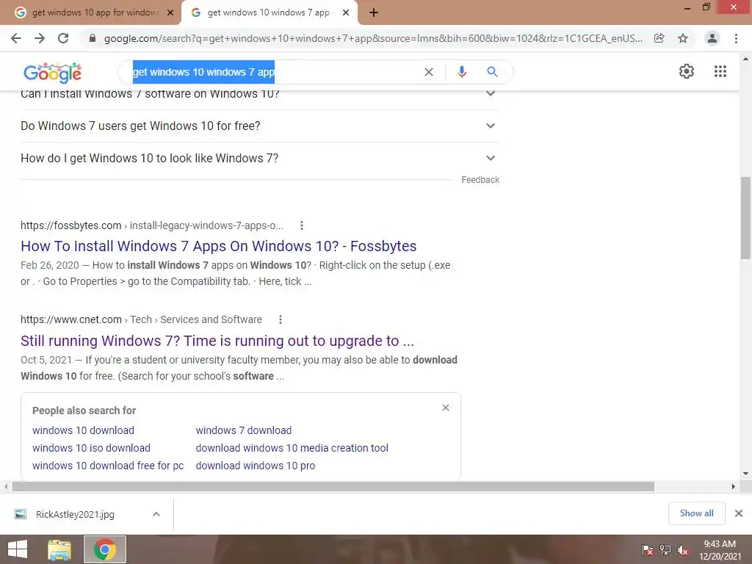This screenshot has width=752, height=564.
Task: Open 'Still running Windows 7?' CNET result
Action: [217, 341]
